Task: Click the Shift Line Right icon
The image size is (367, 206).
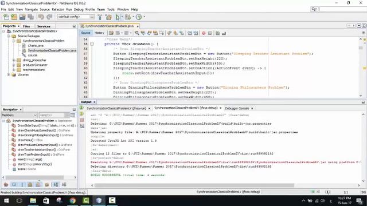Action: tap(196, 33)
